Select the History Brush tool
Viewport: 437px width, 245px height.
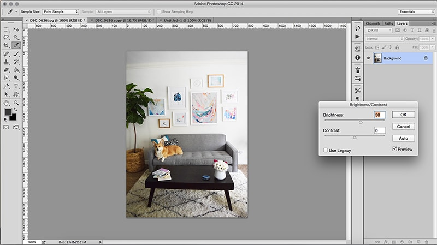(x=16, y=62)
